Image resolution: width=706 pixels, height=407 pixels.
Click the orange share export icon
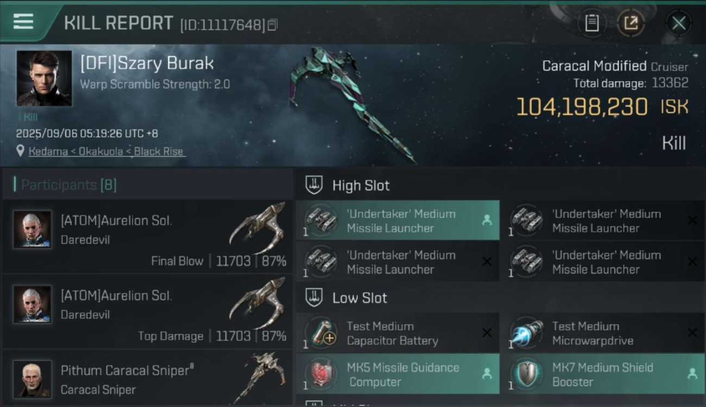tap(631, 23)
